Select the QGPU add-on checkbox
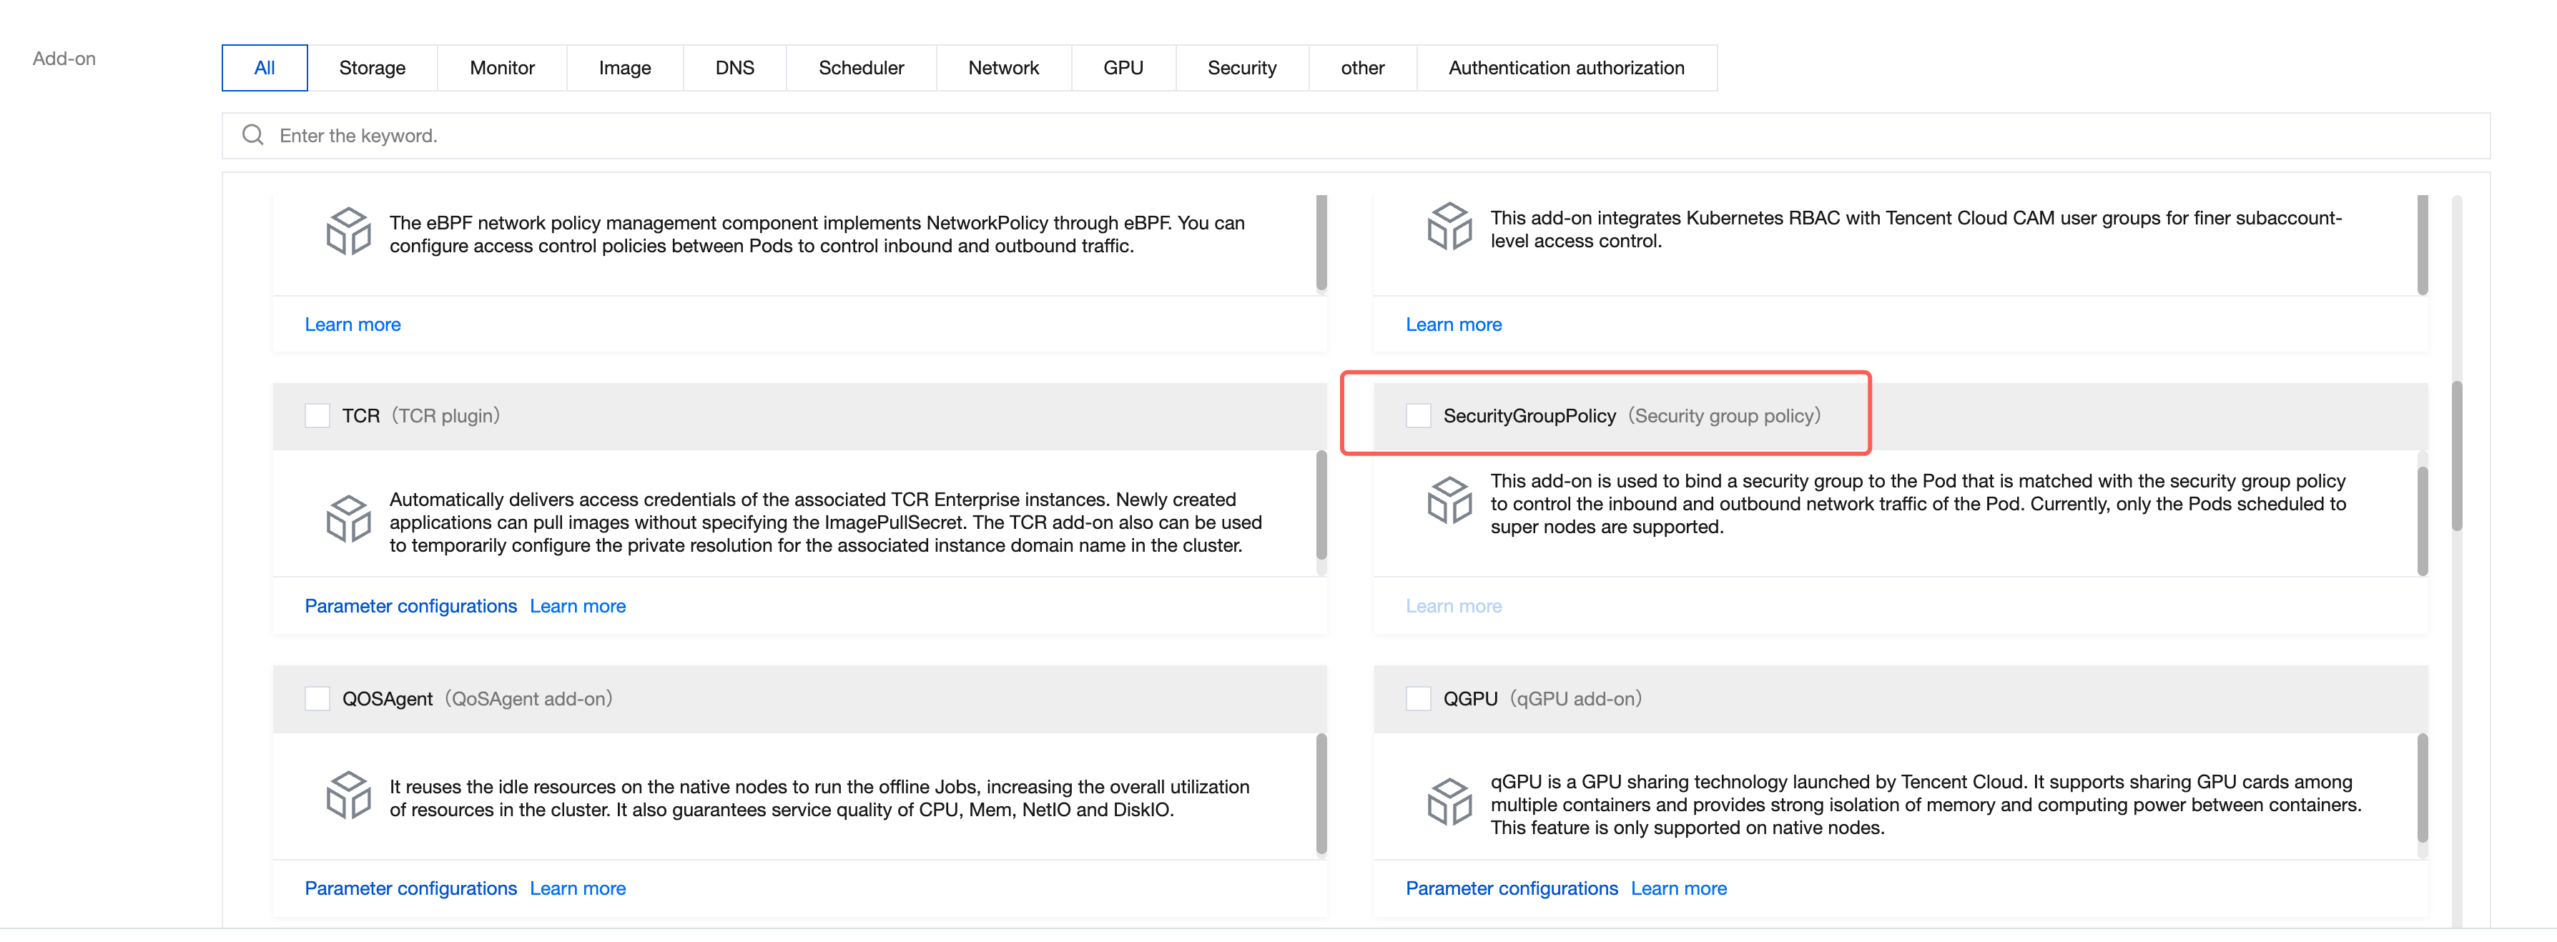This screenshot has width=2557, height=942. [x=1419, y=699]
